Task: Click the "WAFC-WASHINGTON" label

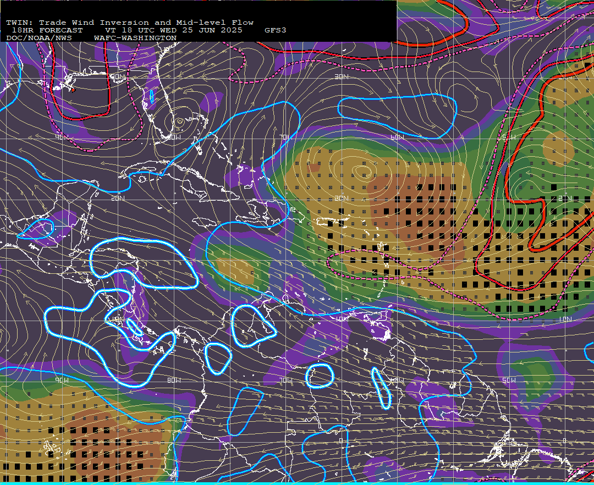Action: [135, 38]
